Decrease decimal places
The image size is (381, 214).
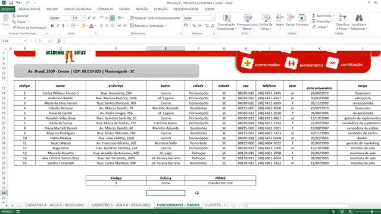(213, 26)
